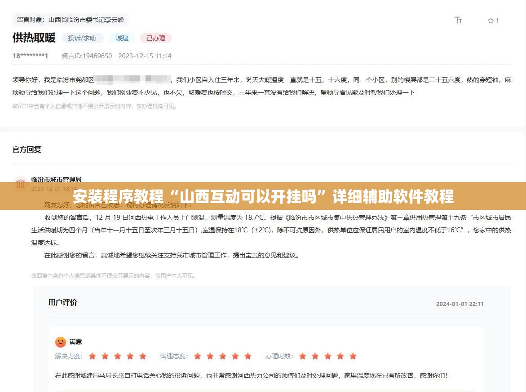Click the 留言ID:19469650 text

(87, 56)
